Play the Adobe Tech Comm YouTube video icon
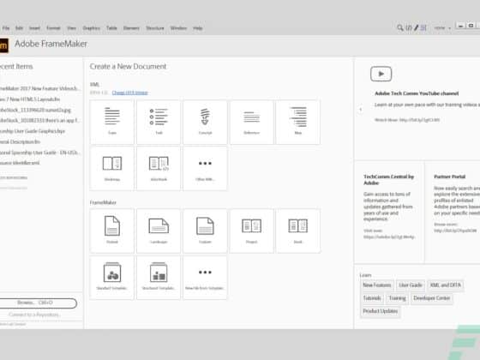Viewport: 480px width, 360px height. [381, 74]
